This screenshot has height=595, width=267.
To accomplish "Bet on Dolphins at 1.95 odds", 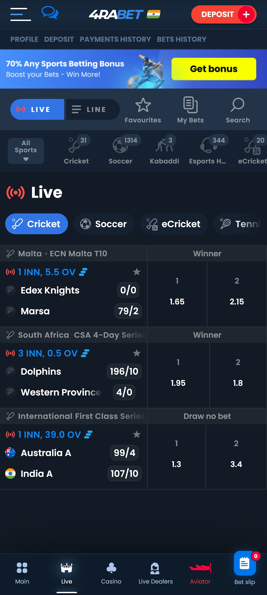I will (178, 375).
